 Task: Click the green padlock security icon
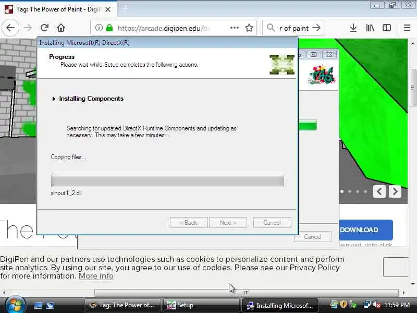[x=109, y=28]
